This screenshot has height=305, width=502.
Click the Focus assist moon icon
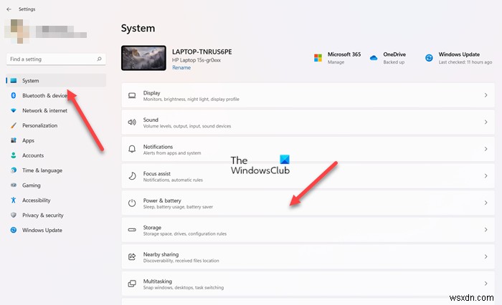click(132, 176)
